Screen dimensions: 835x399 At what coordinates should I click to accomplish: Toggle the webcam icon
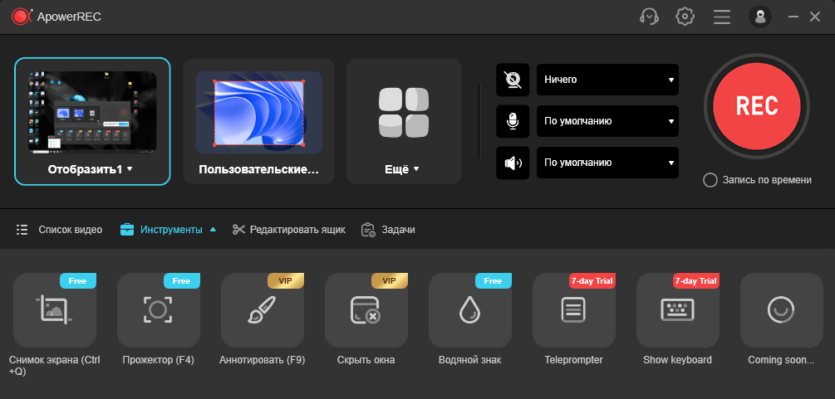pos(513,80)
